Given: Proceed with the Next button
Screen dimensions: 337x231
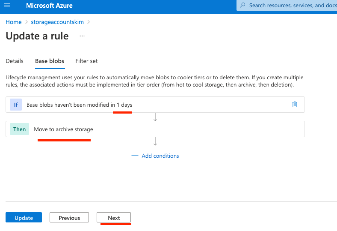Looking at the screenshot, I should 114,218.
